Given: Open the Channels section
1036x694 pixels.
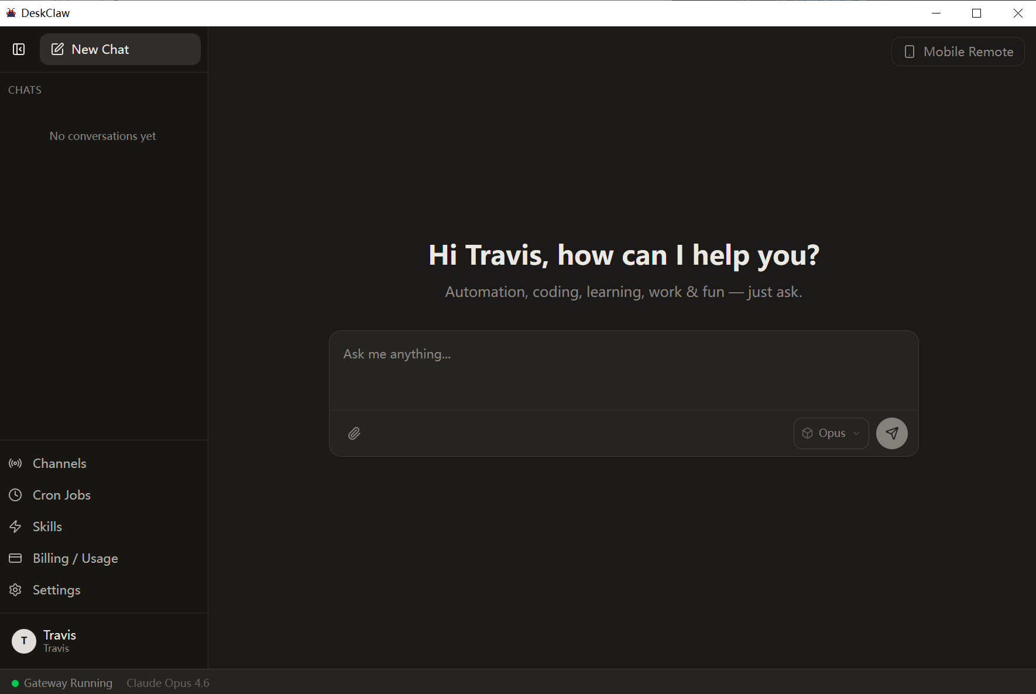Looking at the screenshot, I should pos(60,463).
